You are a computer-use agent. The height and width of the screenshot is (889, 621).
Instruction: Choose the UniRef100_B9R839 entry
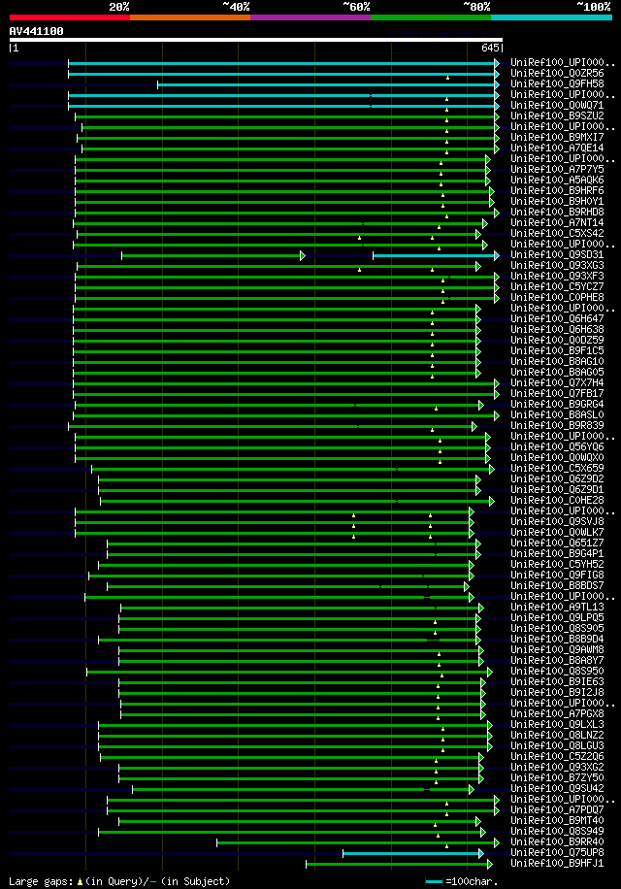pyautogui.click(x=557, y=426)
